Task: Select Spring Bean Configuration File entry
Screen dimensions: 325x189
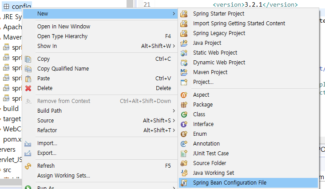Action: [x=248, y=183]
